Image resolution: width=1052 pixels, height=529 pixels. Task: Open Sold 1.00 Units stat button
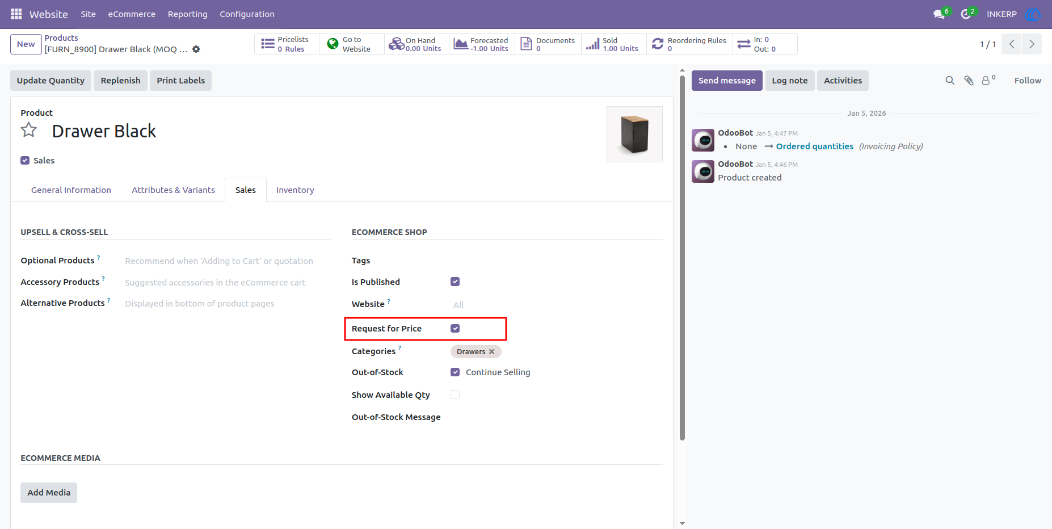pyautogui.click(x=614, y=44)
